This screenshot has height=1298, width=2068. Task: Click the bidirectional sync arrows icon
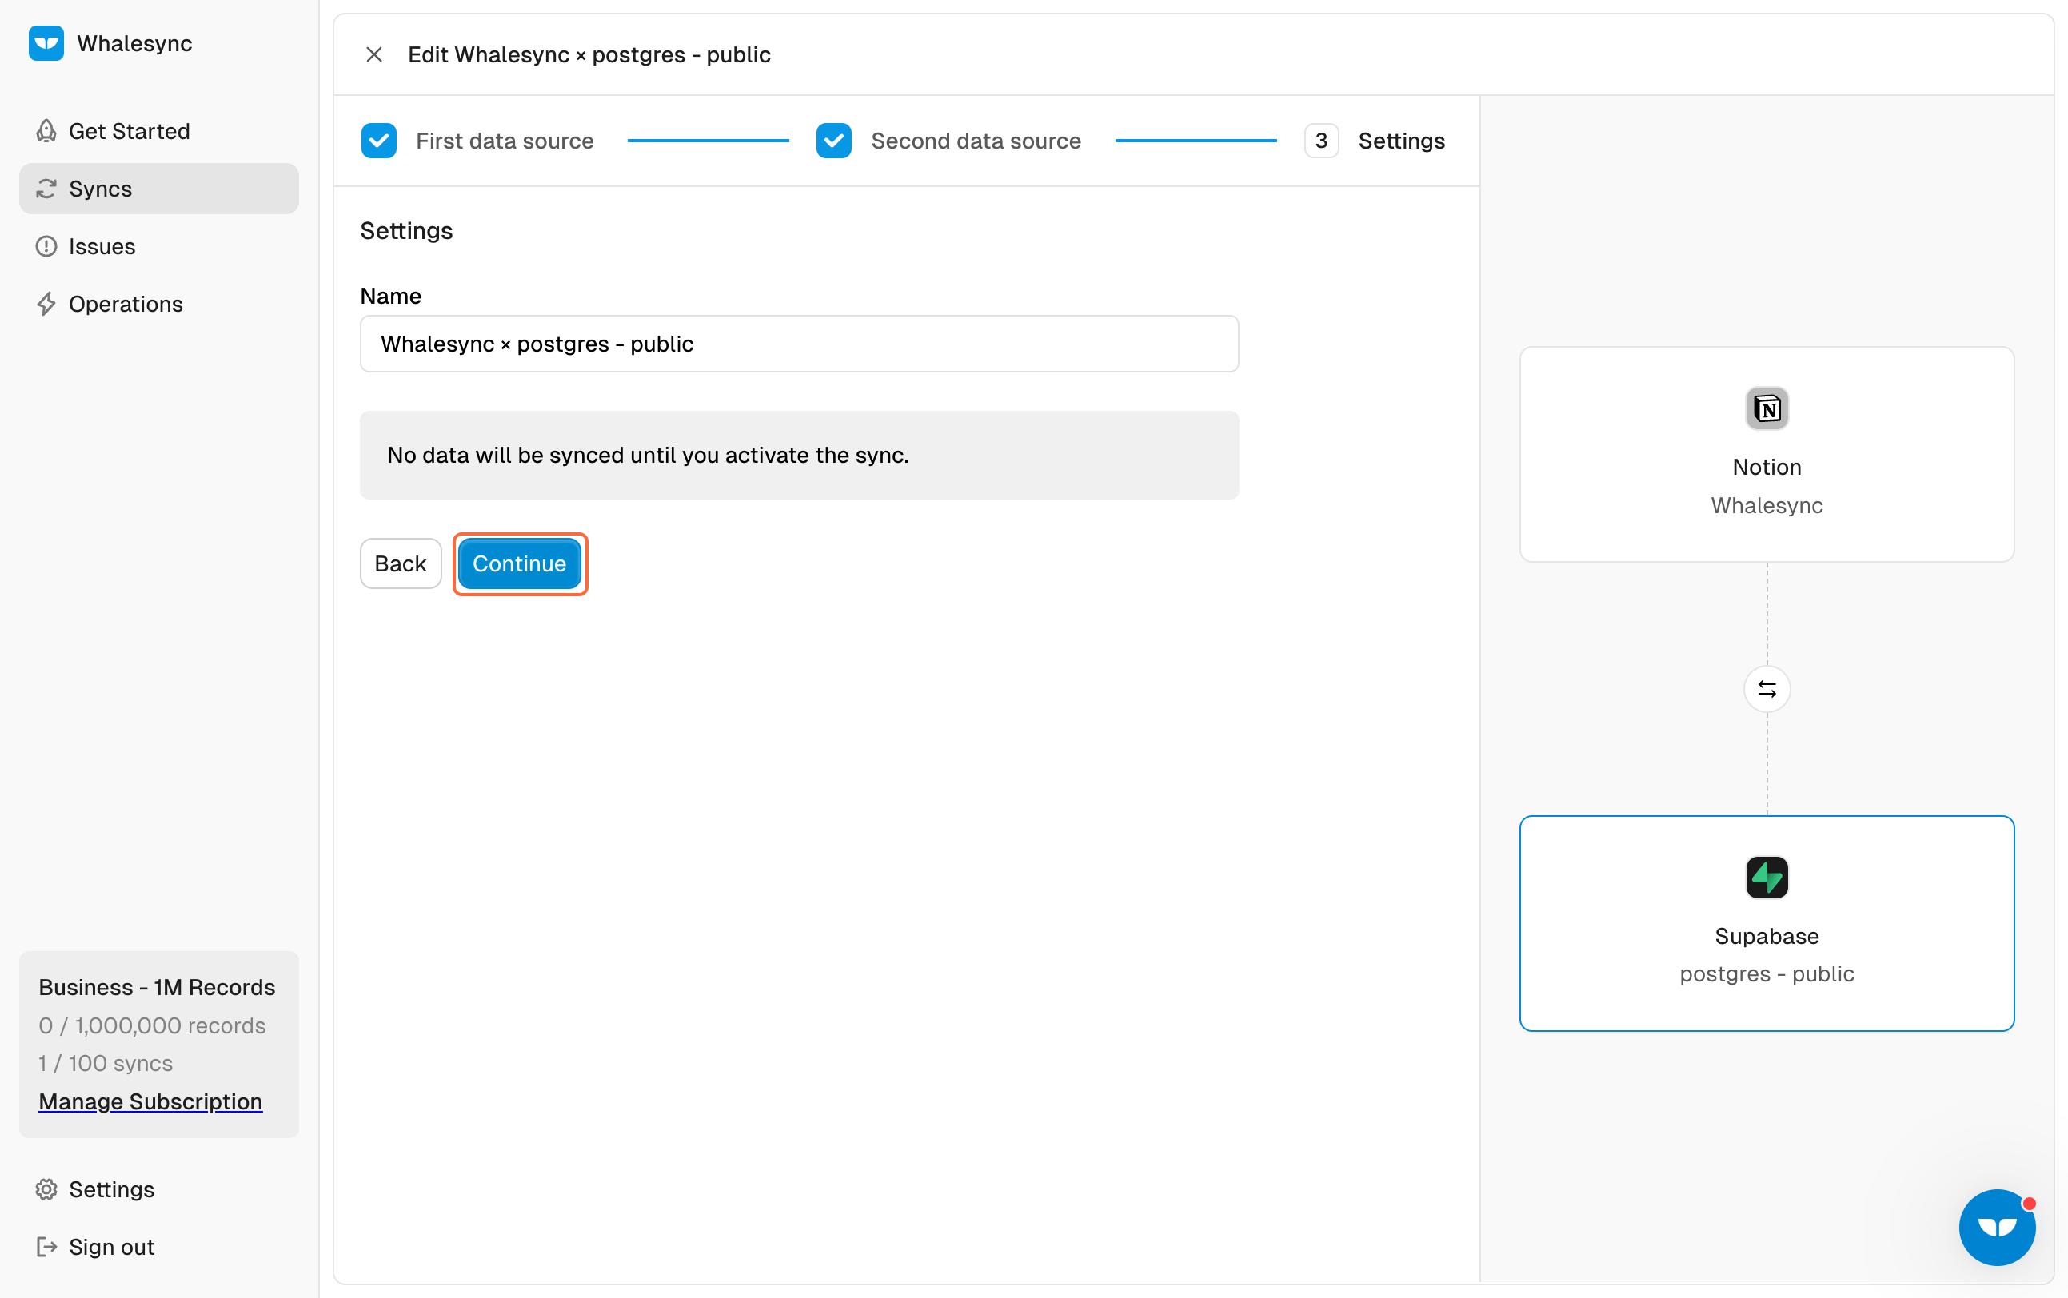(x=1767, y=689)
